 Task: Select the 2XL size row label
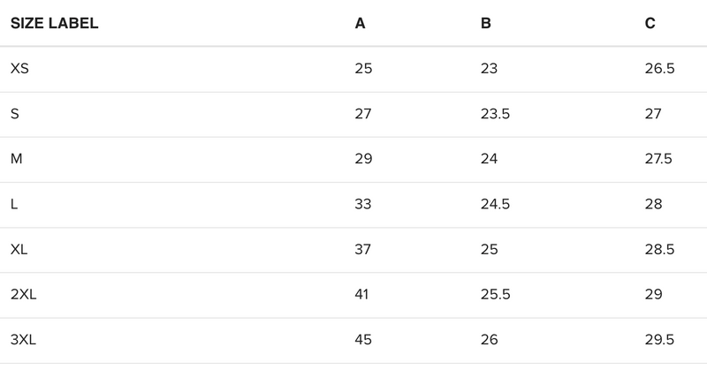pos(24,295)
